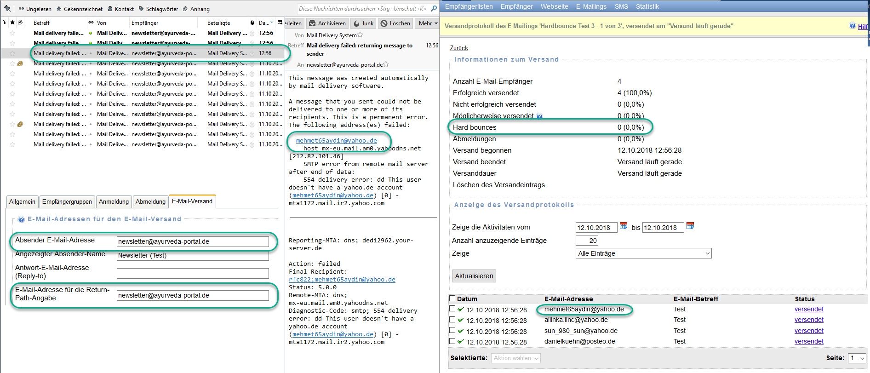The image size is (870, 373).
Task: Open calendar picker for end date
Action: tap(690, 226)
